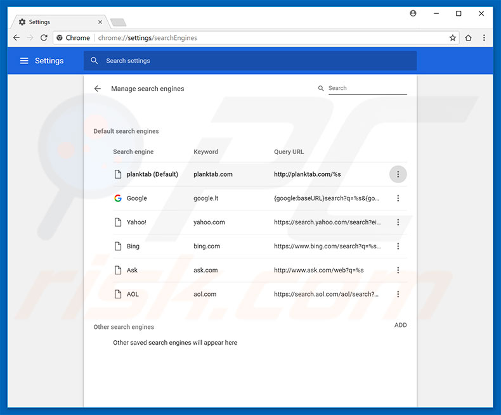Open more actions for planktab (Default)
The height and width of the screenshot is (415, 501).
point(398,174)
